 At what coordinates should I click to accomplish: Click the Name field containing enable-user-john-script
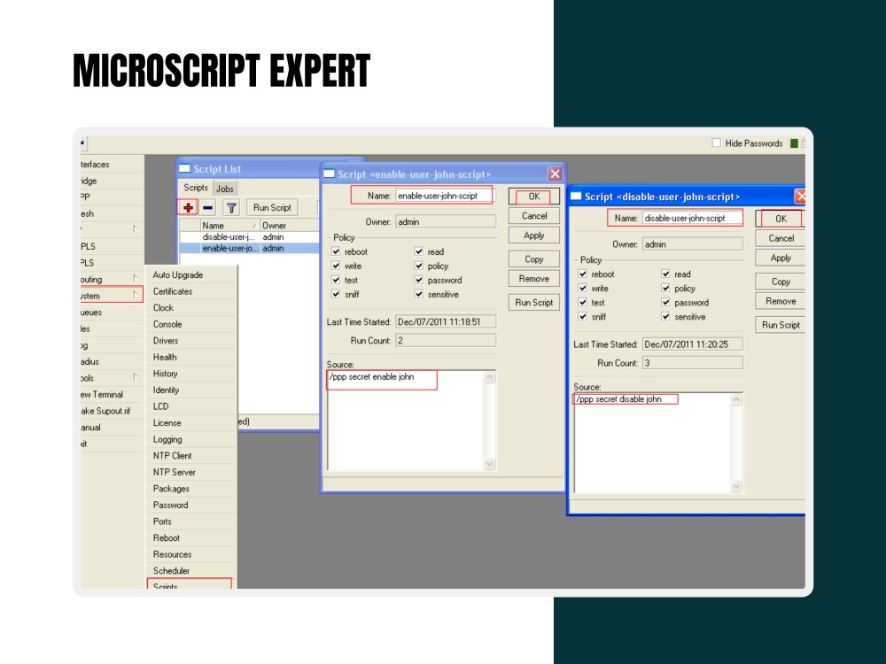pos(446,196)
